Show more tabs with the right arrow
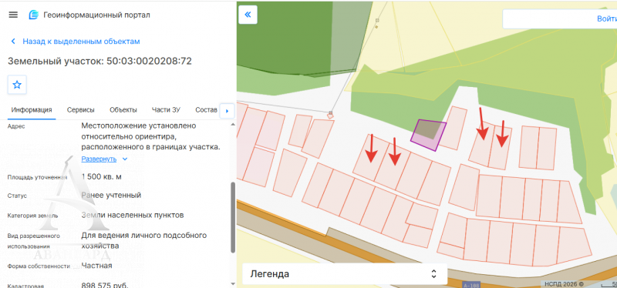The image size is (617, 288). (227, 111)
